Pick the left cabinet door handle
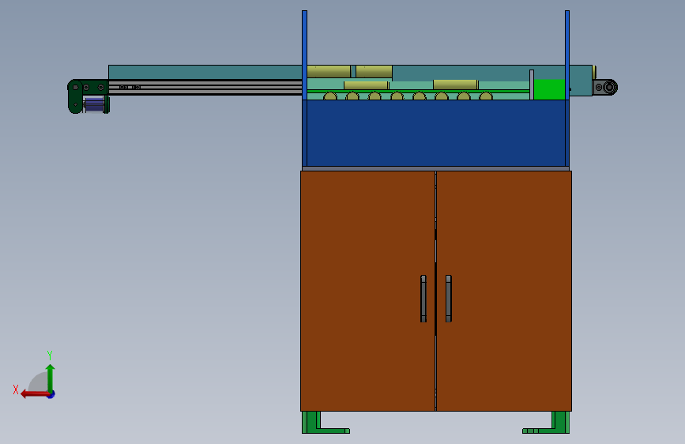The width and height of the screenshot is (685, 444). (x=423, y=299)
